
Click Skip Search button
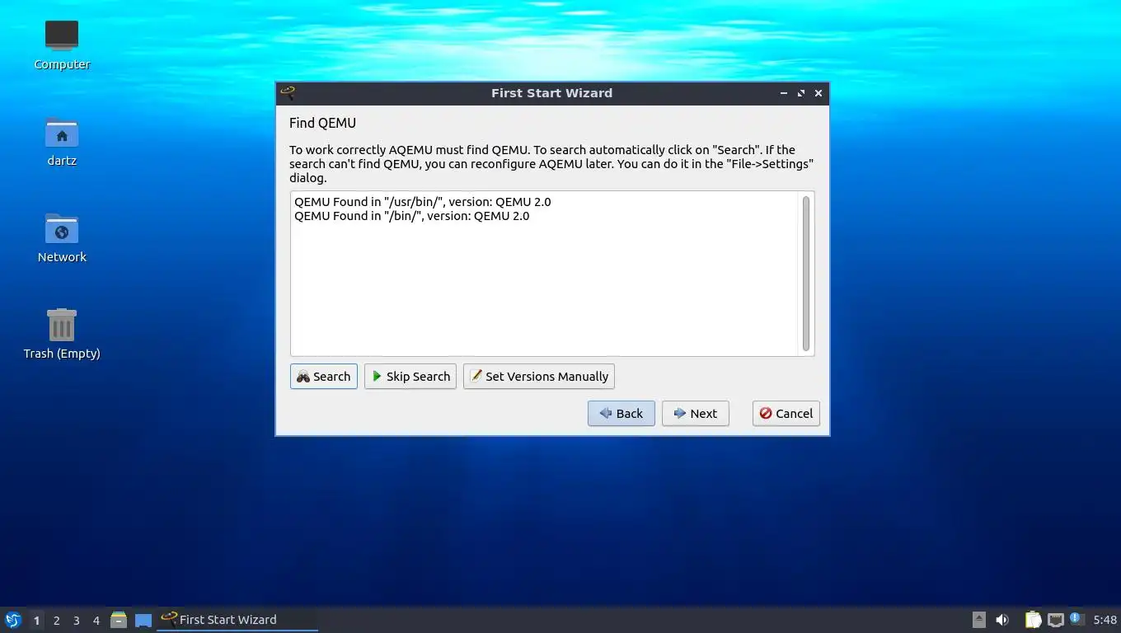click(x=410, y=377)
